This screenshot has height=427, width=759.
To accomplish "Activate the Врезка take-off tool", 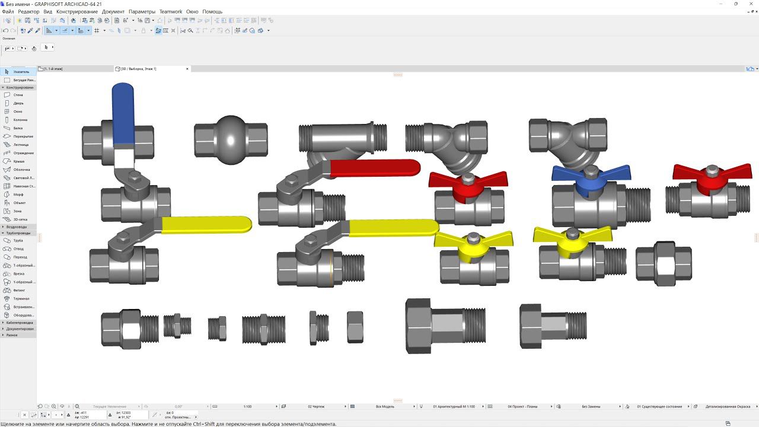I will [x=18, y=274].
